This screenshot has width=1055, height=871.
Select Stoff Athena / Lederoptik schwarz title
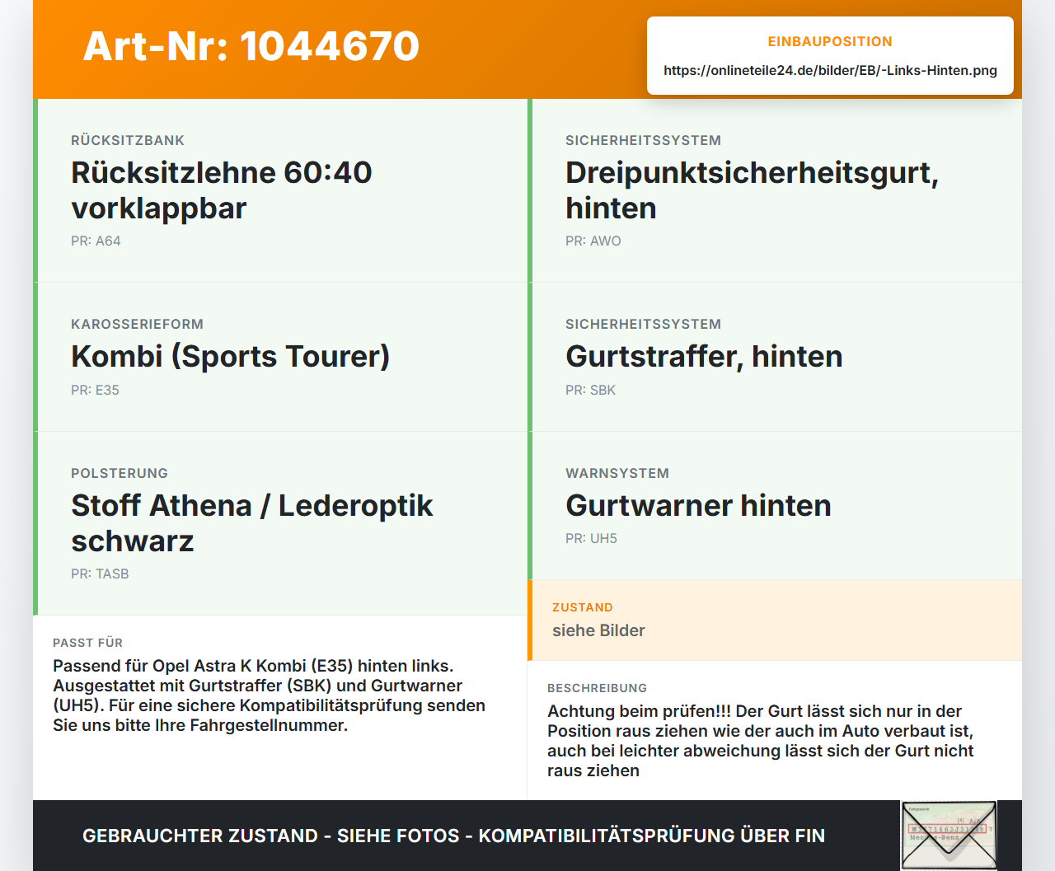point(252,522)
